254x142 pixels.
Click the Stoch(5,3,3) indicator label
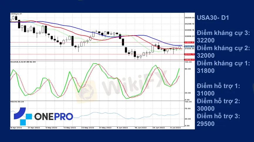tap(23, 62)
